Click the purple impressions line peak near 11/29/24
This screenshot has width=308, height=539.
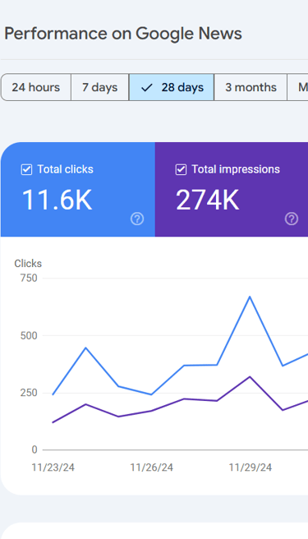(250, 376)
